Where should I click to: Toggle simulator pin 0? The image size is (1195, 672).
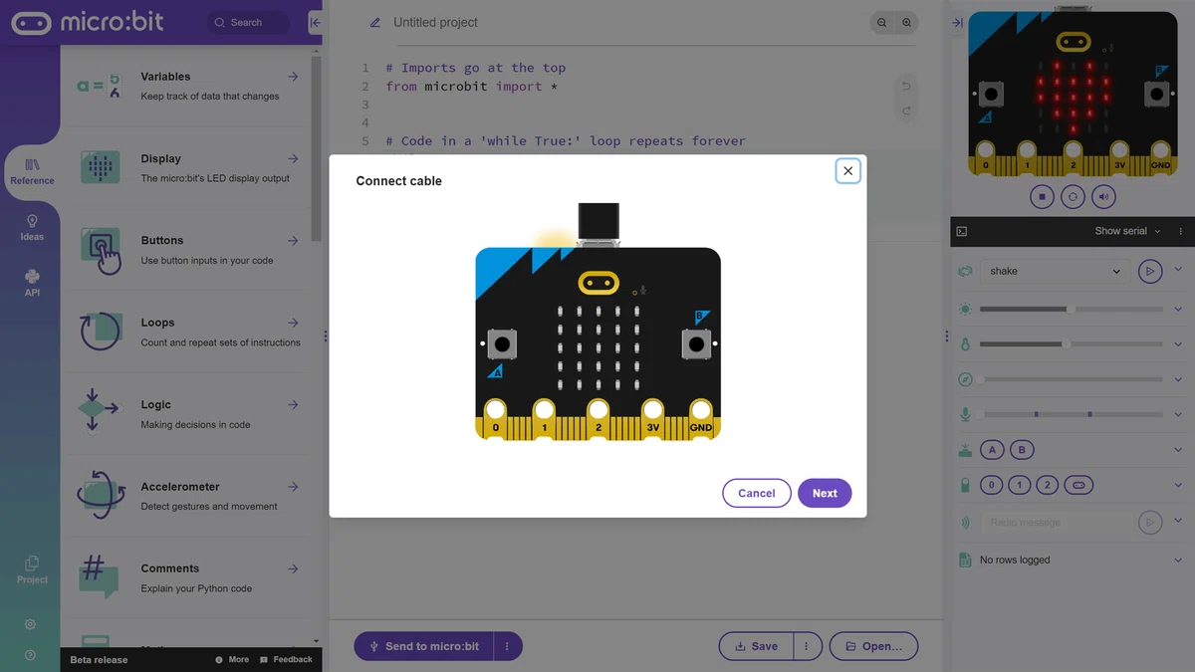pos(991,485)
